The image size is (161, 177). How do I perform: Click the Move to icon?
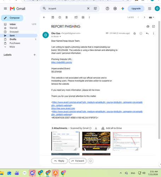pos(83,17)
